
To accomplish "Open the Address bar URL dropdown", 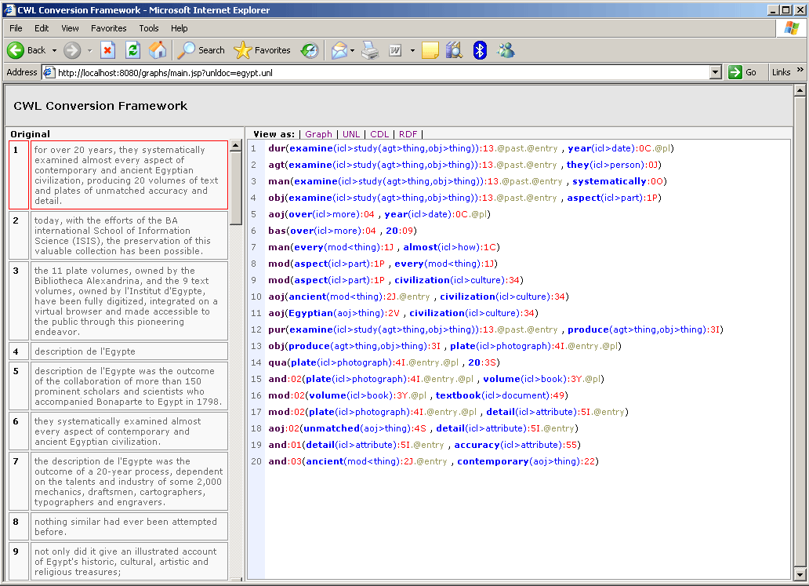I will (715, 72).
